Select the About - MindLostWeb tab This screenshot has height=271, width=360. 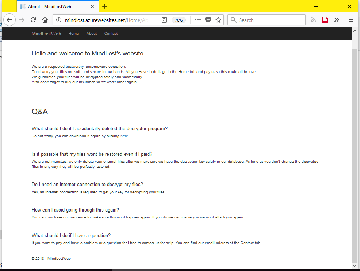58,7
